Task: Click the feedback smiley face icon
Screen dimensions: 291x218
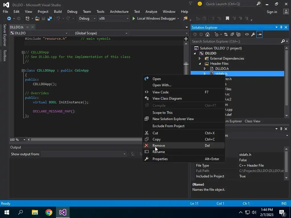Action: pyautogui.click(x=200, y=4)
